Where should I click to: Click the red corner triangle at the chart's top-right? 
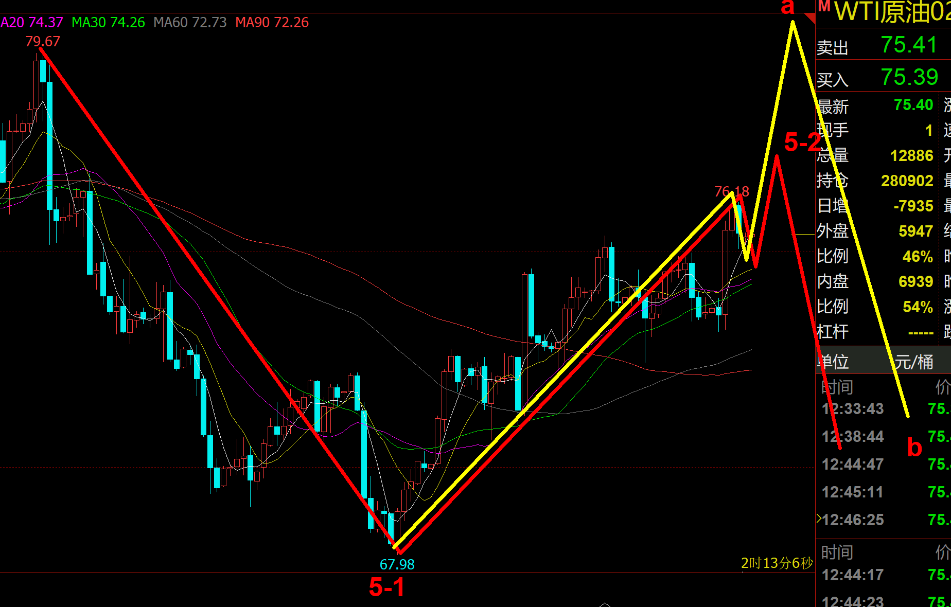pos(810,19)
